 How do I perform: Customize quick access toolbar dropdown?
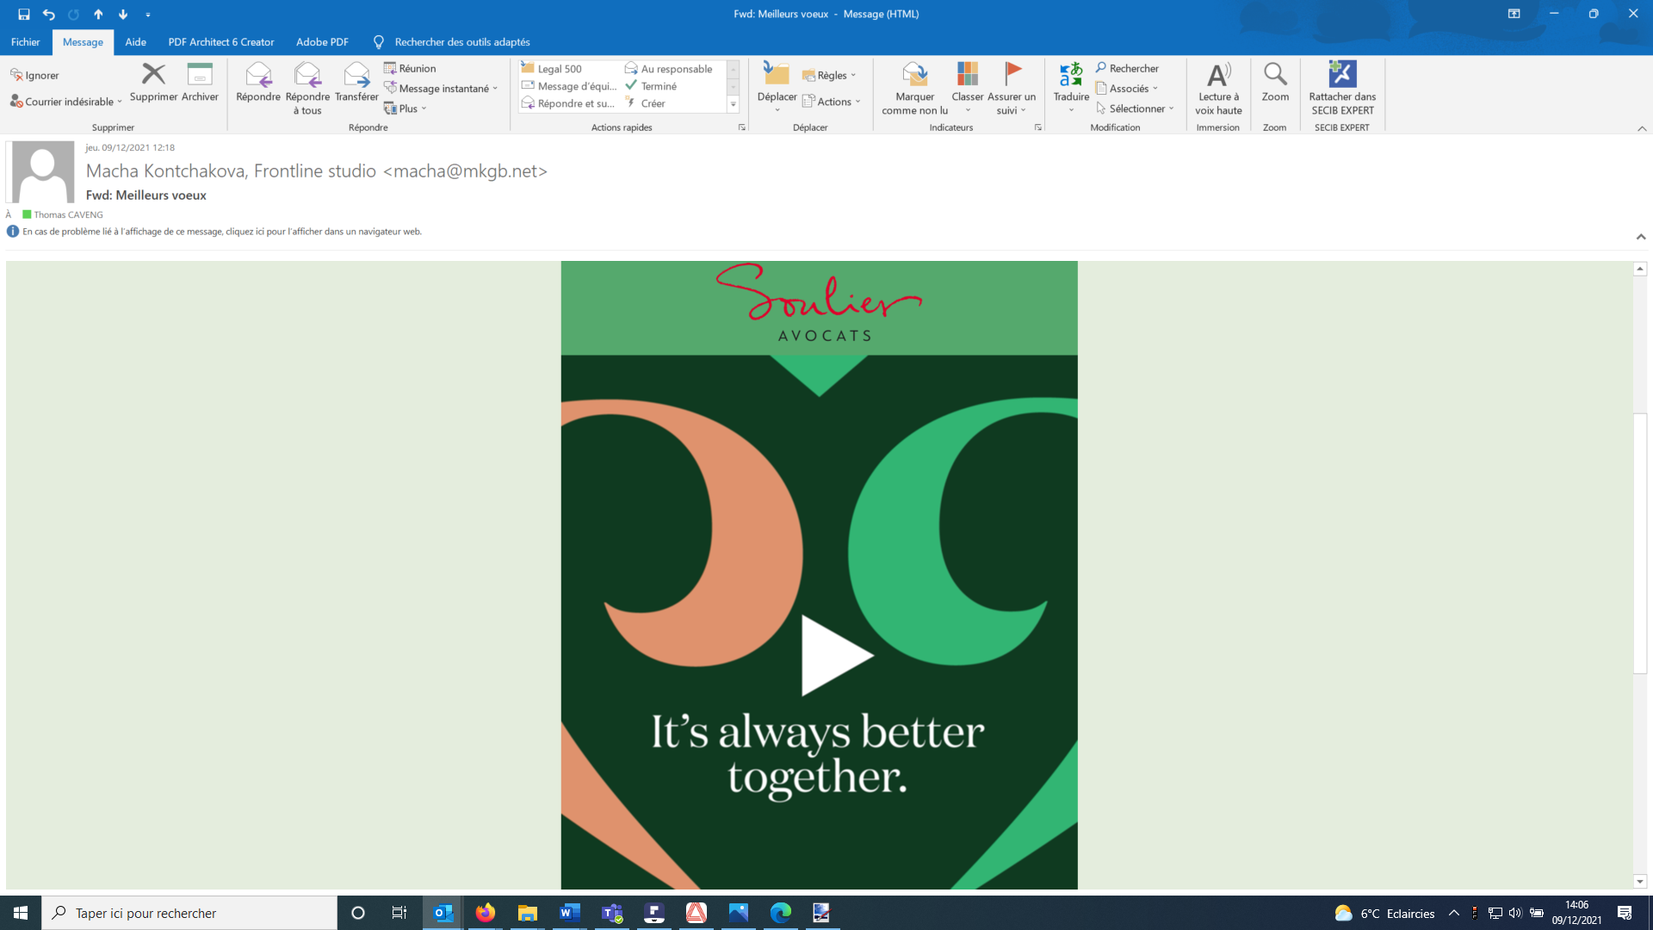148,15
